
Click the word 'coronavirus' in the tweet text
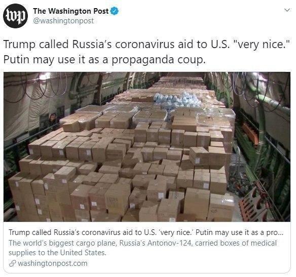pyautogui.click(x=145, y=45)
